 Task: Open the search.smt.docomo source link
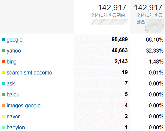pos(29,72)
